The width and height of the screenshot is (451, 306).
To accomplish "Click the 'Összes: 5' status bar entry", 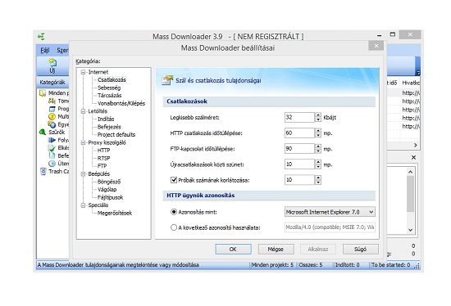I will (x=311, y=265).
